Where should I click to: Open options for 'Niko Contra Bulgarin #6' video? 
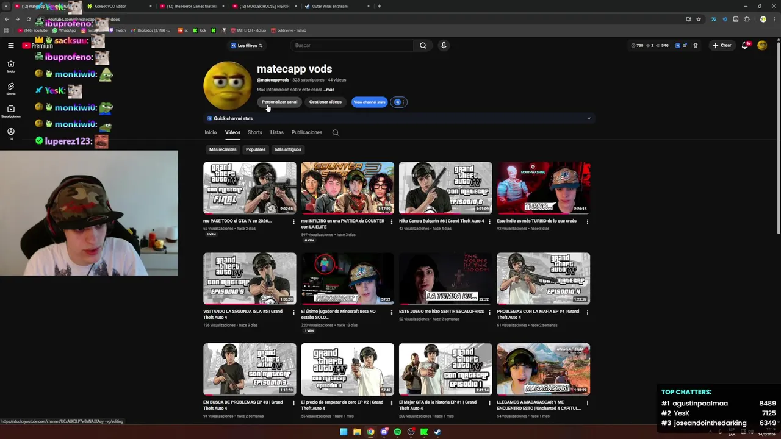(489, 221)
